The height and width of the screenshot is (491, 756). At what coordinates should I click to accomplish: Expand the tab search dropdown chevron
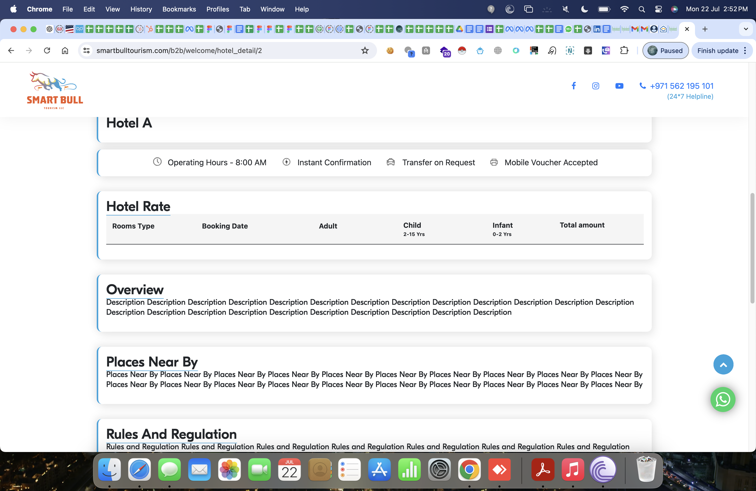[746, 29]
